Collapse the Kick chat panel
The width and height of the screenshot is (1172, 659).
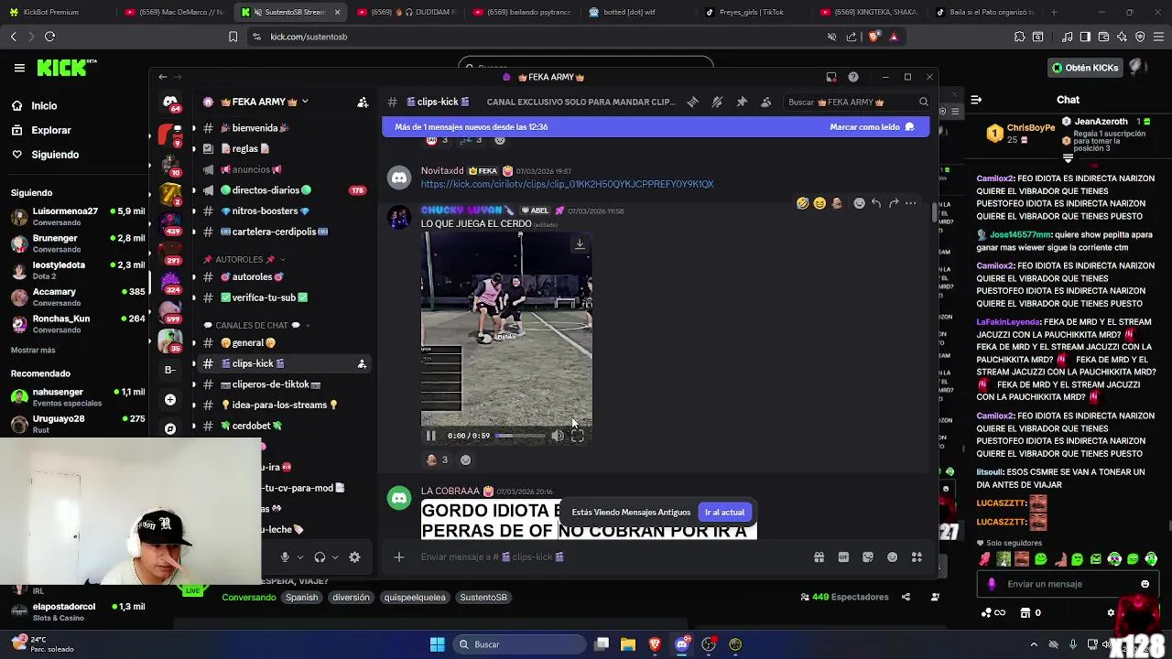[x=976, y=100]
